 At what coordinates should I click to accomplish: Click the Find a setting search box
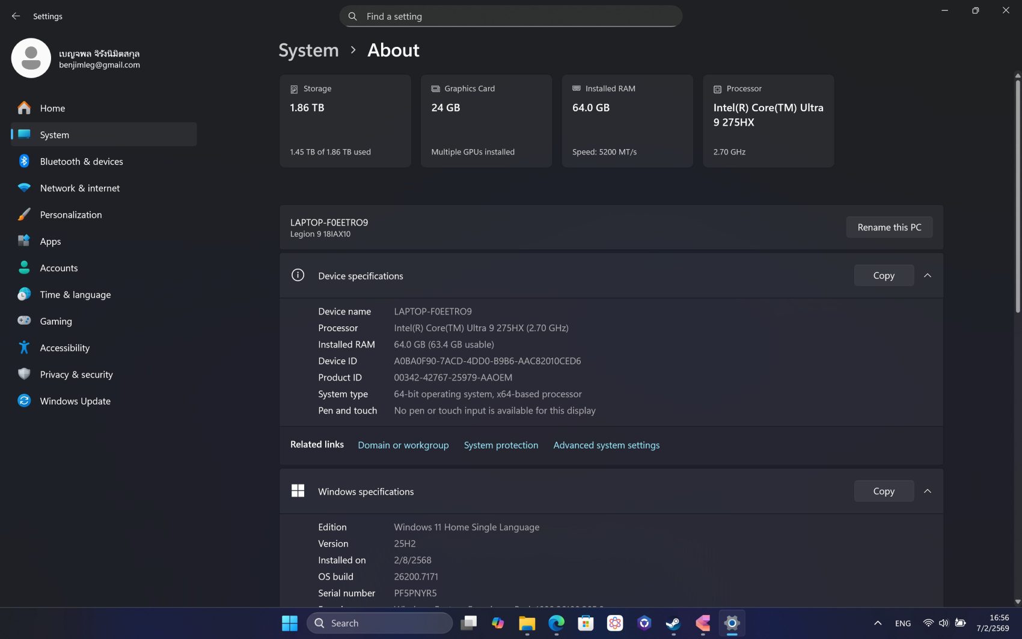[510, 16]
